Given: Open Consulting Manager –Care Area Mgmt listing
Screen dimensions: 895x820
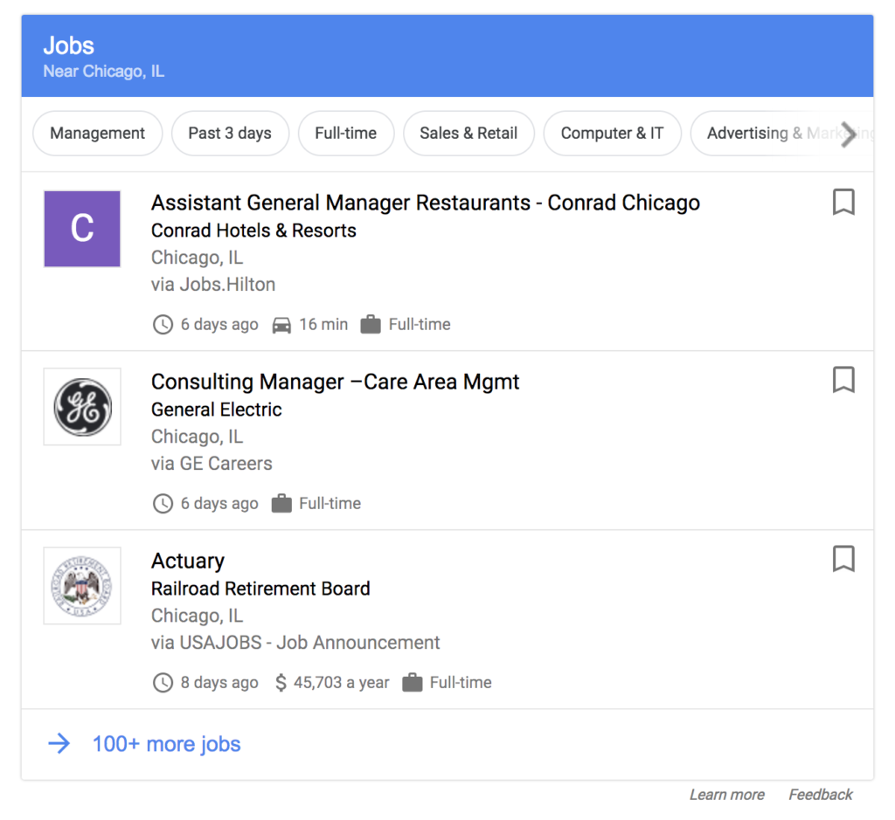Looking at the screenshot, I should [x=335, y=382].
